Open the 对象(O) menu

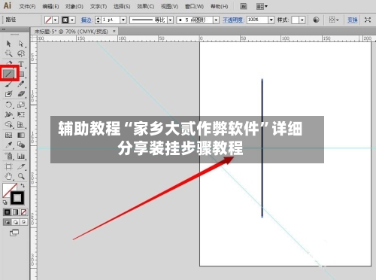[x=74, y=6]
